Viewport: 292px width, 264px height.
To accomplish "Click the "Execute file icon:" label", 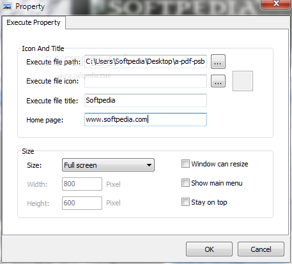I will [x=52, y=81].
